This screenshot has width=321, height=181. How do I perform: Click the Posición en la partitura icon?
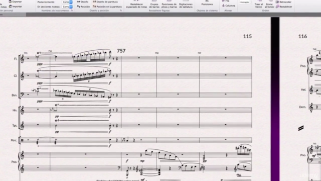(94, 7)
